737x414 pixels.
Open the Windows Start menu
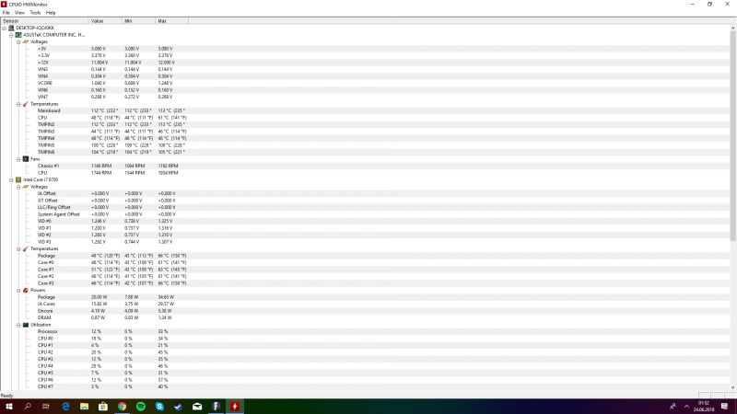click(x=9, y=407)
